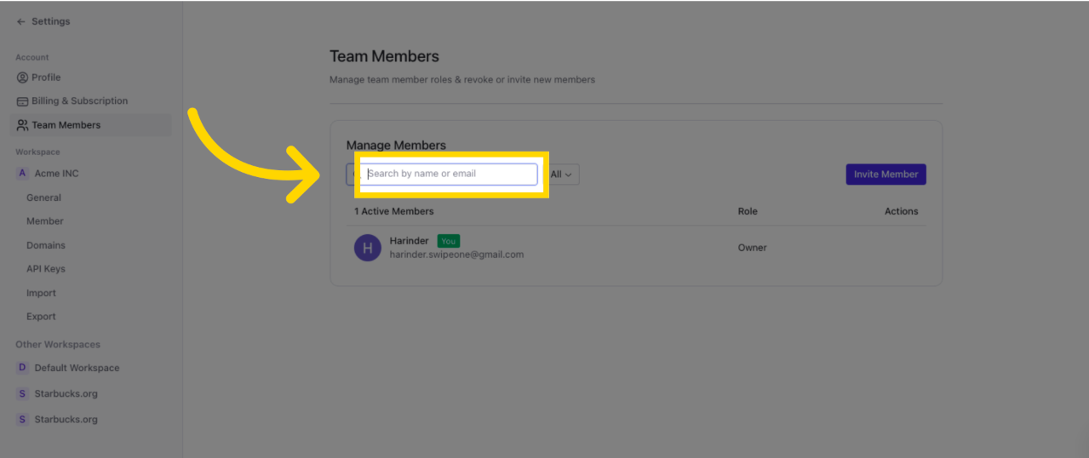Image resolution: width=1089 pixels, height=458 pixels.
Task: Open the Domains settings
Action: 46,245
